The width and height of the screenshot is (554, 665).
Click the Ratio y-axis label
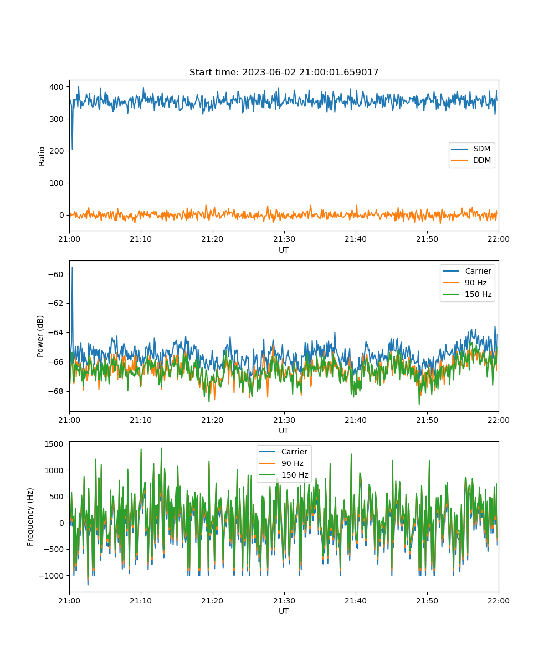pyautogui.click(x=42, y=156)
